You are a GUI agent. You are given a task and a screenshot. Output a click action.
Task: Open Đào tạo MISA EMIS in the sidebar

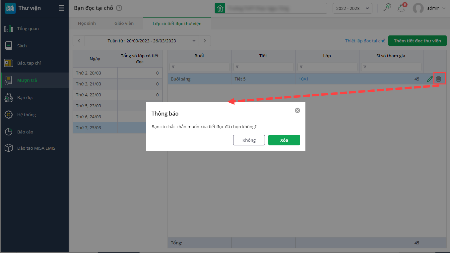pos(34,148)
